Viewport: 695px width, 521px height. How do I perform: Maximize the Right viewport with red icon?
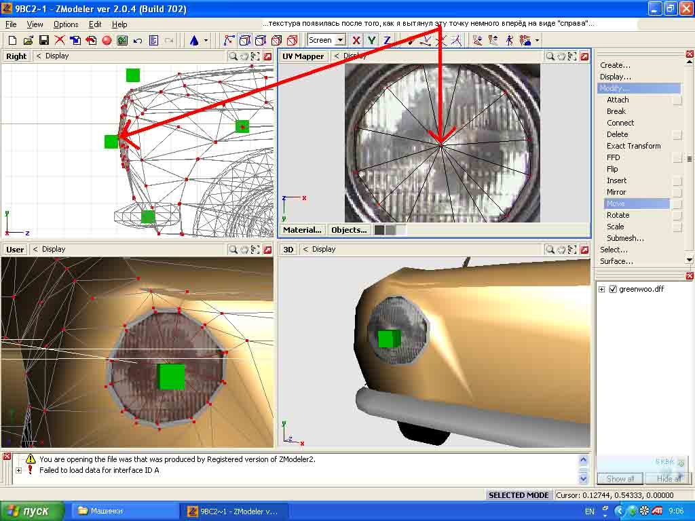click(x=267, y=56)
